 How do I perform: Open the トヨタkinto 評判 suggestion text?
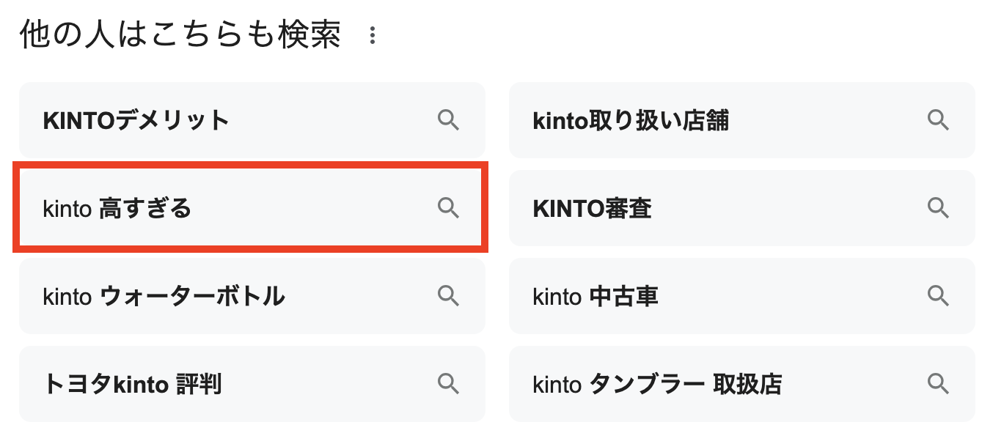[132, 384]
